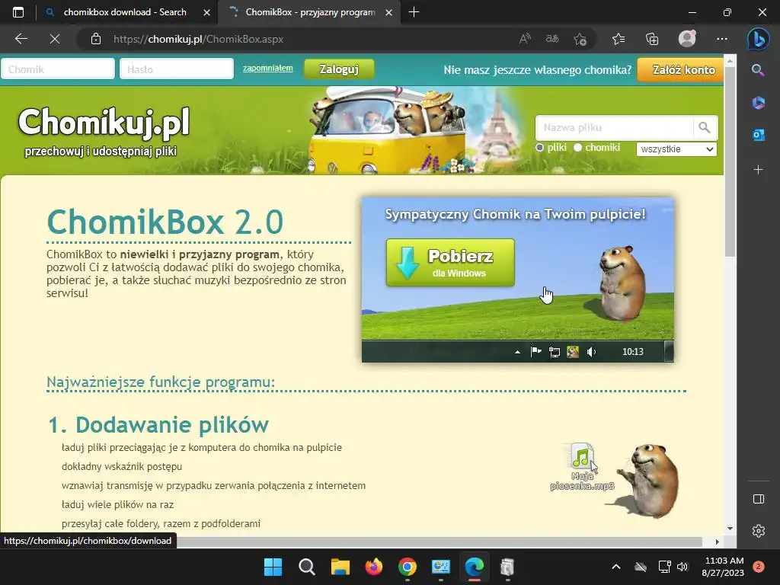Close the ChomikBox tab
Image resolution: width=780 pixels, height=585 pixels.
click(x=389, y=12)
